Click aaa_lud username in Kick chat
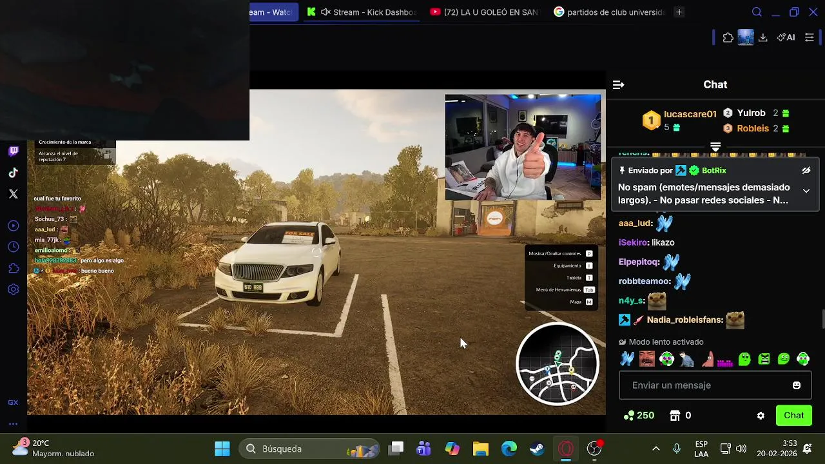The width and height of the screenshot is (825, 464). click(636, 224)
